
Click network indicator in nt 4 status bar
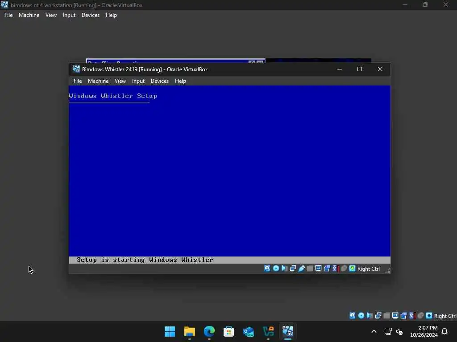(378, 316)
